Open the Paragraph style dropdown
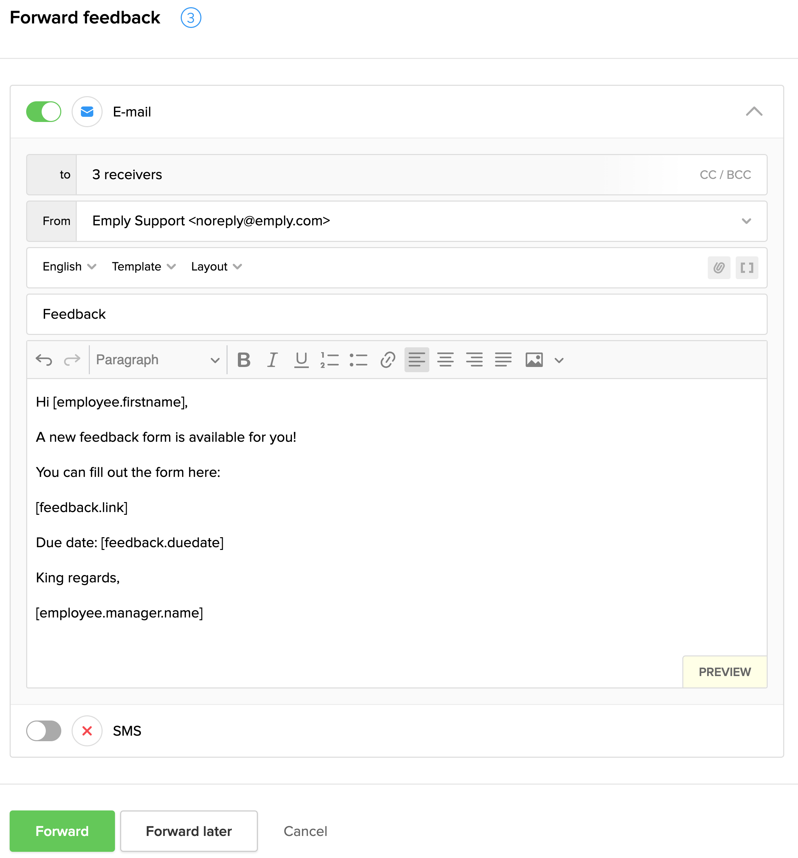The width and height of the screenshot is (798, 858). [157, 359]
